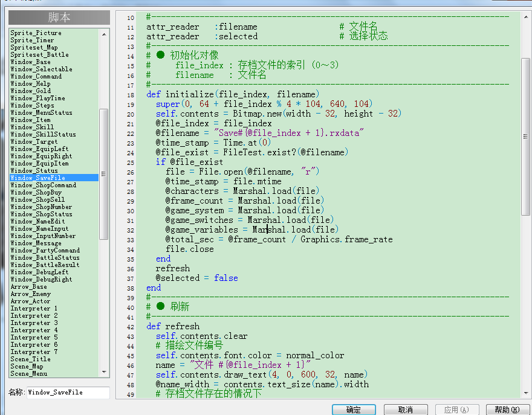Click the script list scrollbar thumb
The width and height of the screenshot is (532, 415).
coord(104,174)
